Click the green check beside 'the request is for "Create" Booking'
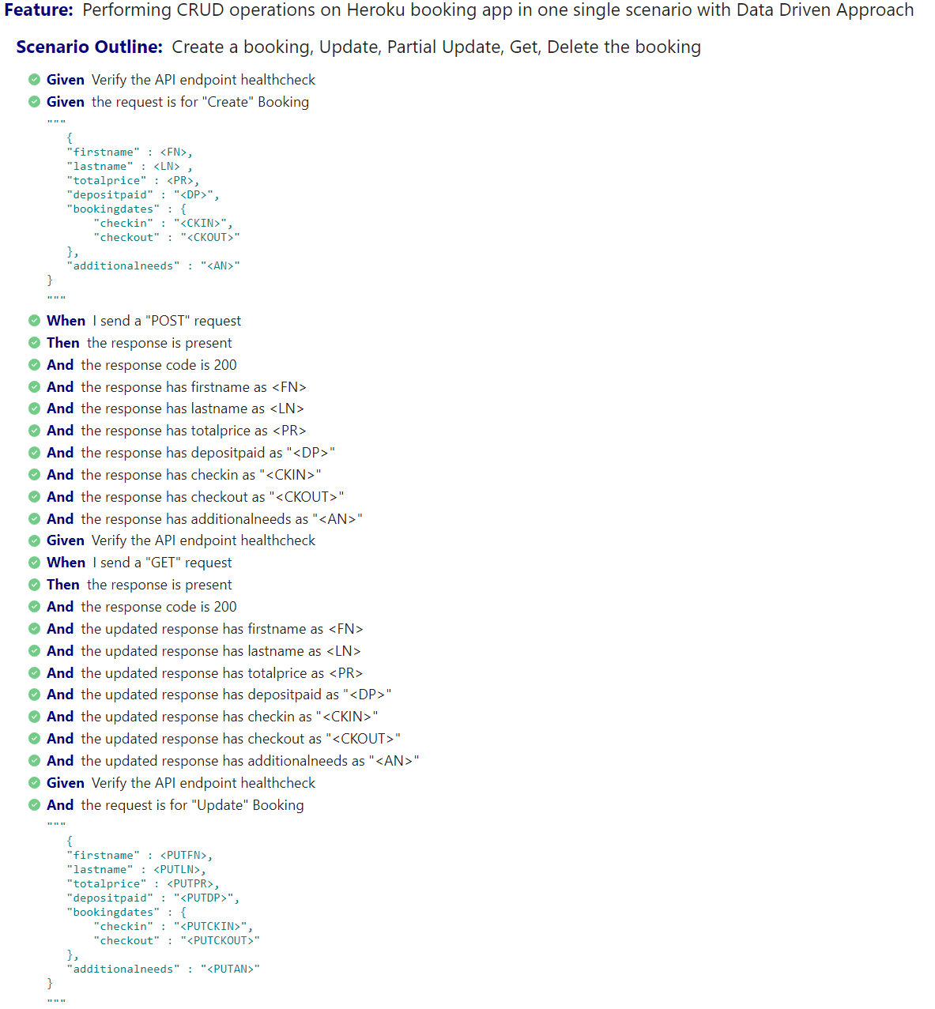Image resolution: width=935 pixels, height=1009 pixels. click(34, 101)
